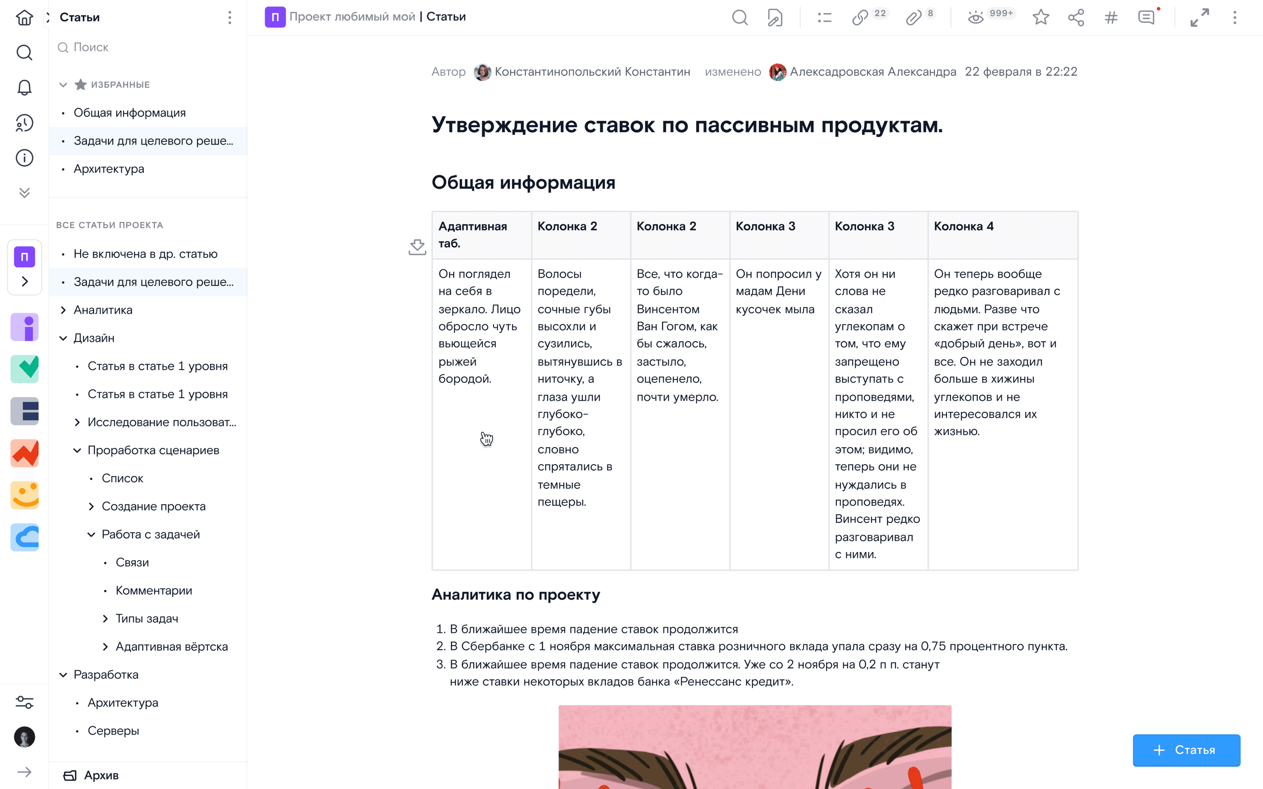Screen dimensions: 1263x789
Task: Open the Список article
Action: [122, 478]
